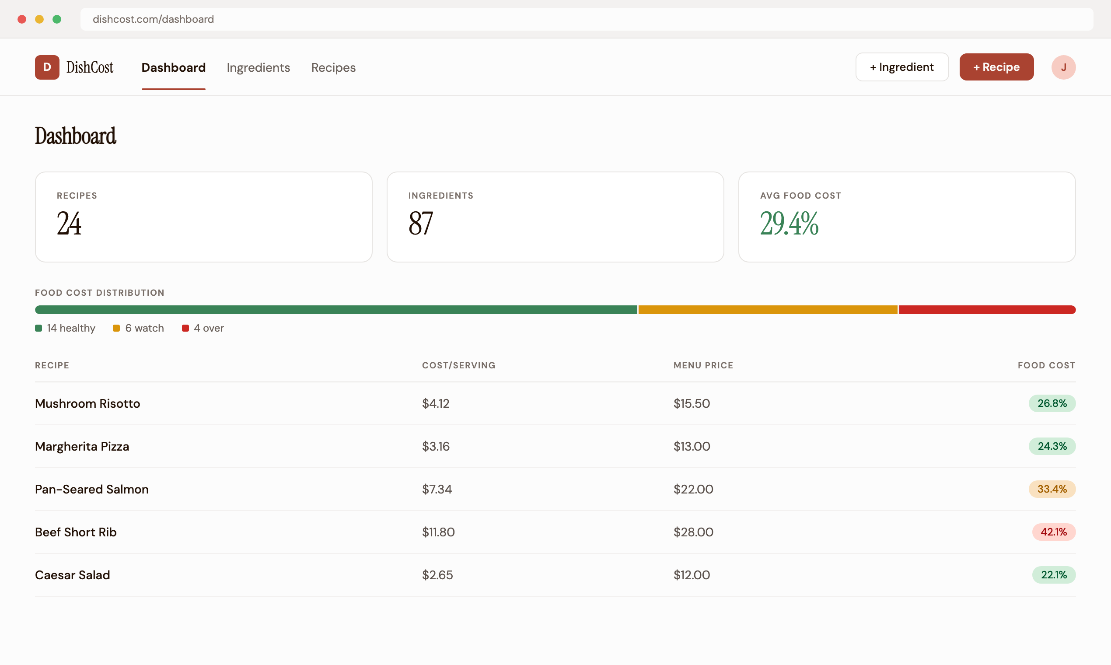Click the + Ingredient button
Image resolution: width=1111 pixels, height=665 pixels.
(x=902, y=67)
